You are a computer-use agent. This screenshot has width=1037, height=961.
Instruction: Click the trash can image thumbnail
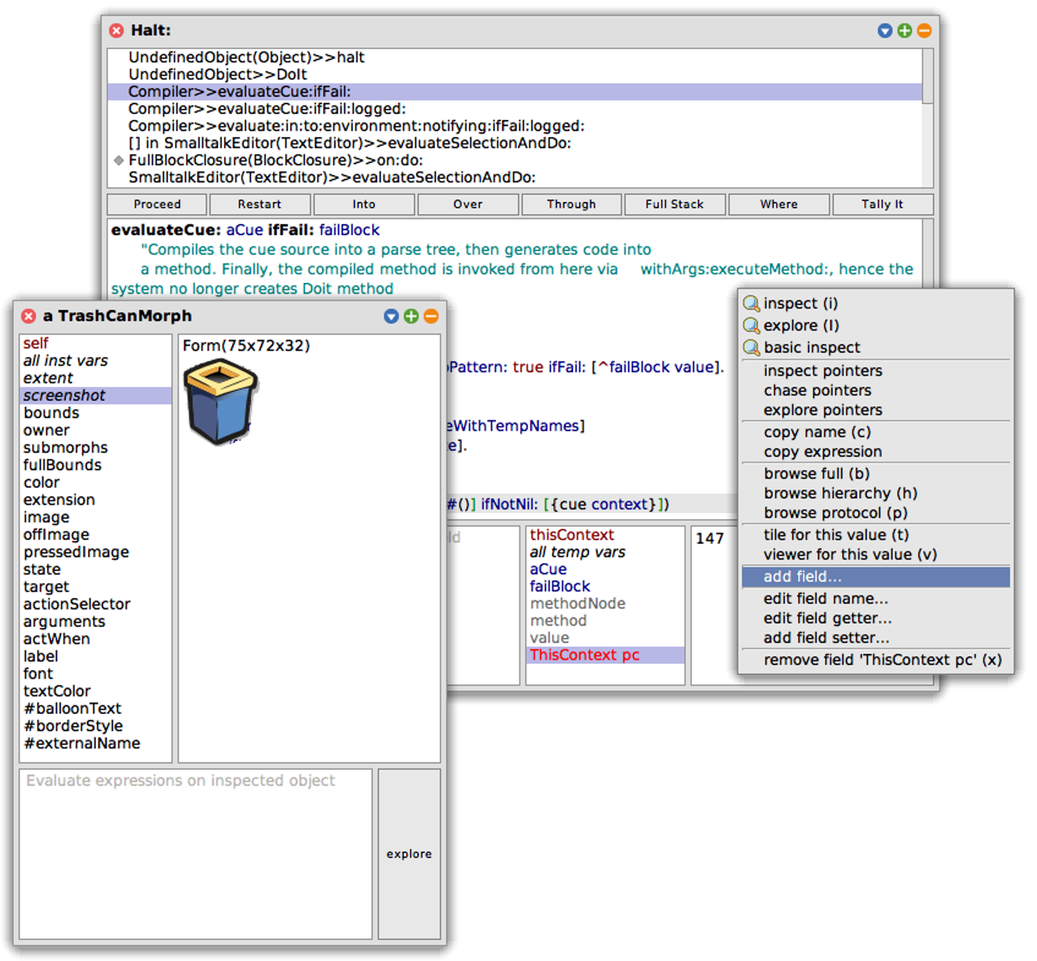[x=220, y=402]
